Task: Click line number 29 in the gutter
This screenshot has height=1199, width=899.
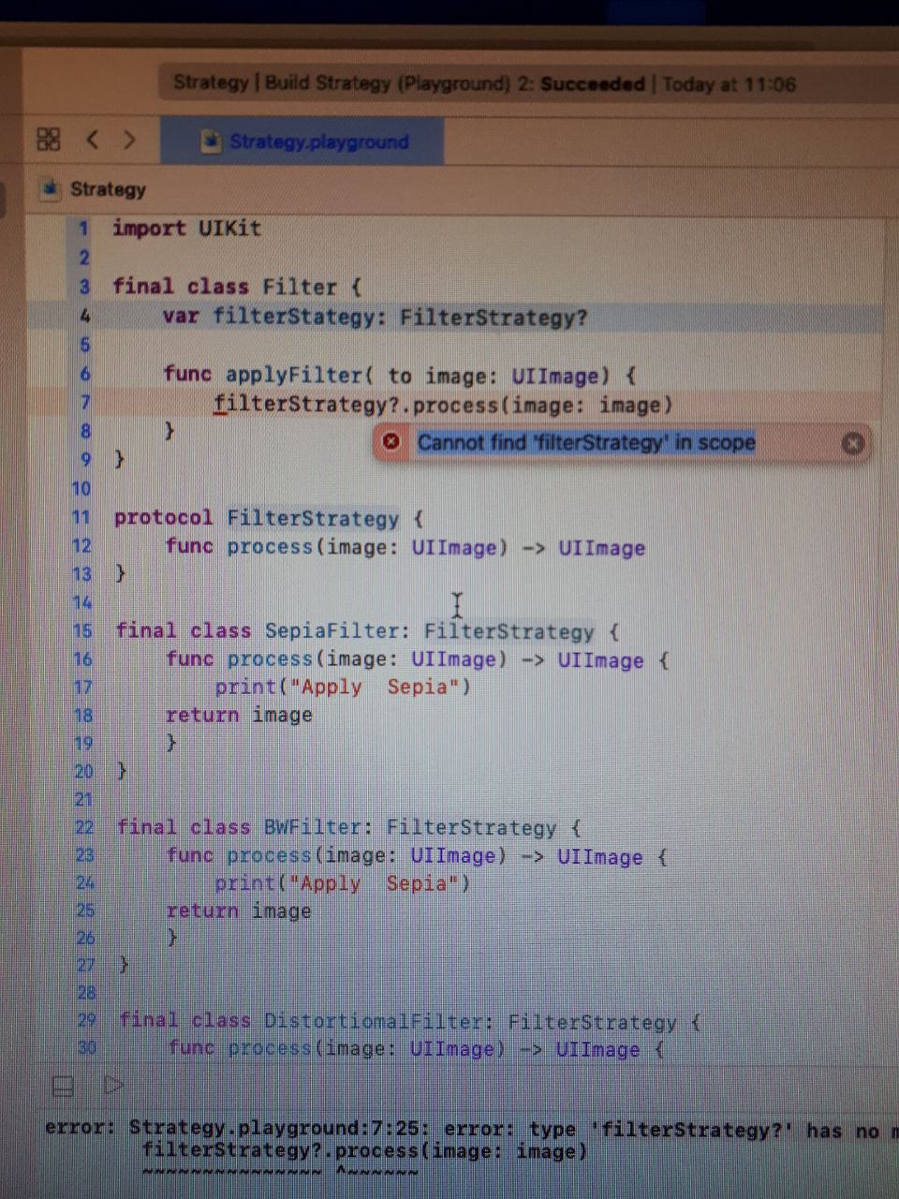Action: point(86,1021)
